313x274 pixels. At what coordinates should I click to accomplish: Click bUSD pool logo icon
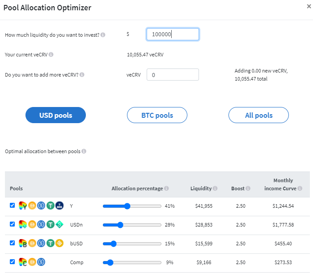pyautogui.click(x=22, y=243)
